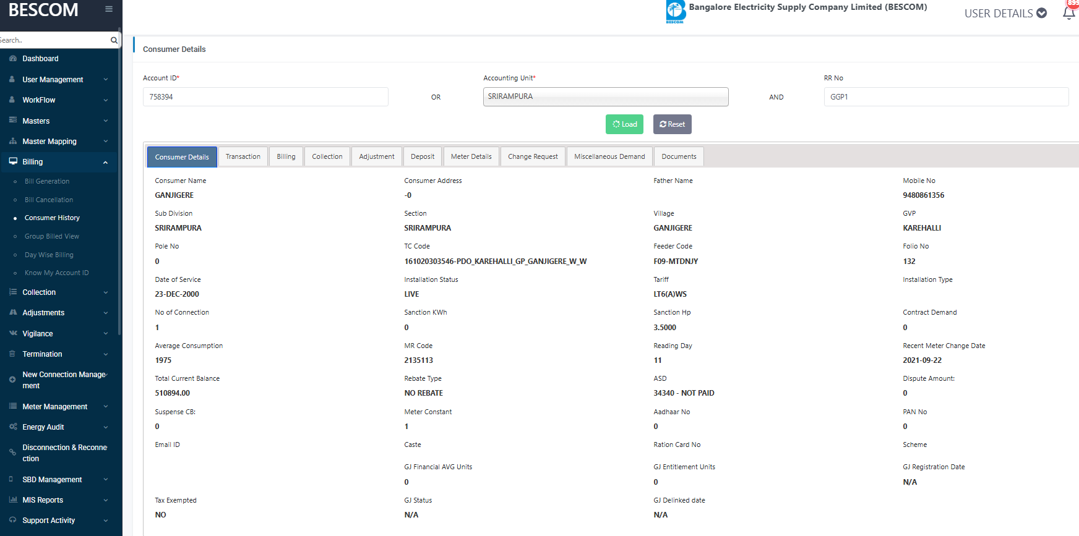Expand the Collection menu chevron
The height and width of the screenshot is (536, 1079).
[x=106, y=292]
